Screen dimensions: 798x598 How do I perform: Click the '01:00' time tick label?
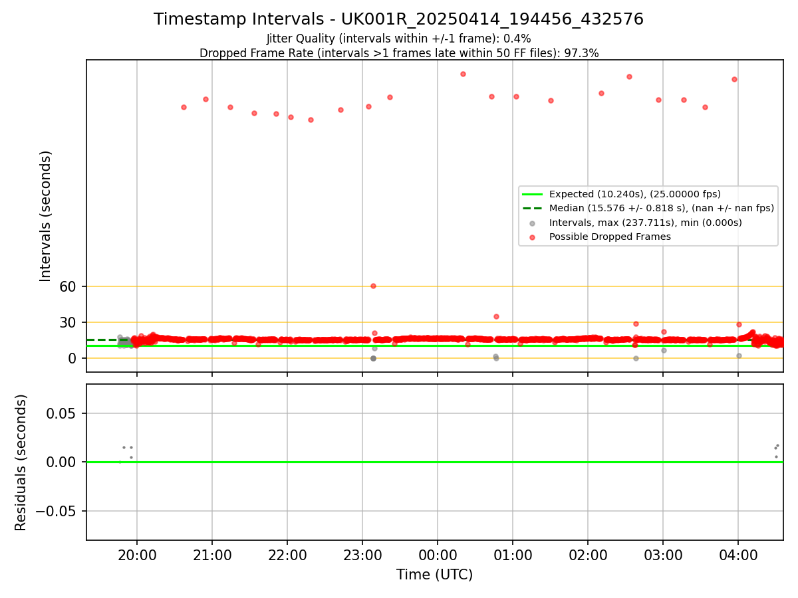513,555
